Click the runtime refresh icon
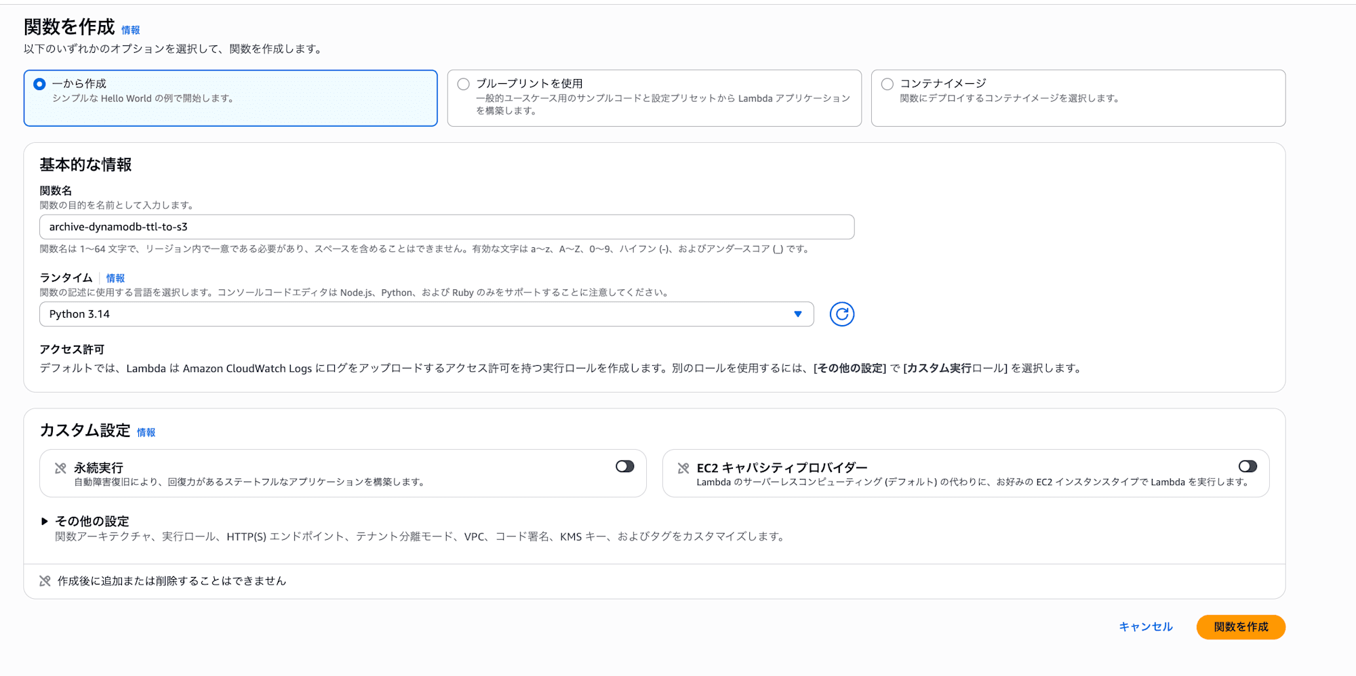The height and width of the screenshot is (676, 1356). (x=841, y=314)
